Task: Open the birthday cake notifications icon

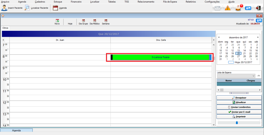Action: 238,8
